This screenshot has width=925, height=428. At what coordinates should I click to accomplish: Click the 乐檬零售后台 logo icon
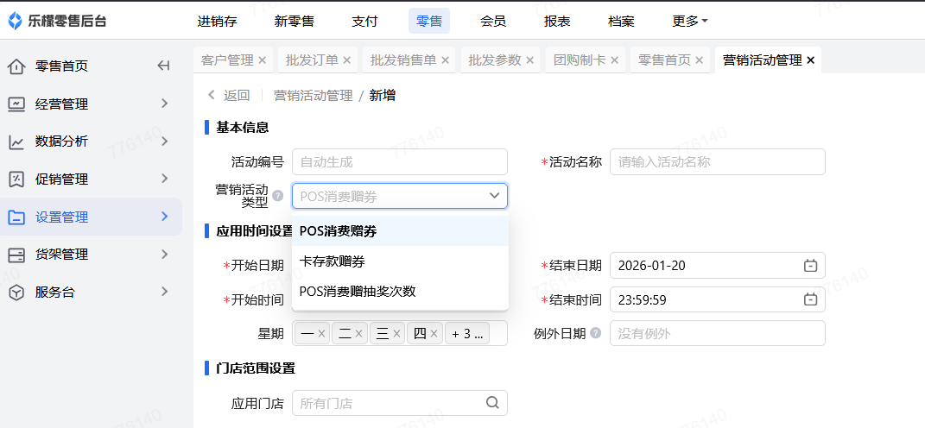point(16,22)
